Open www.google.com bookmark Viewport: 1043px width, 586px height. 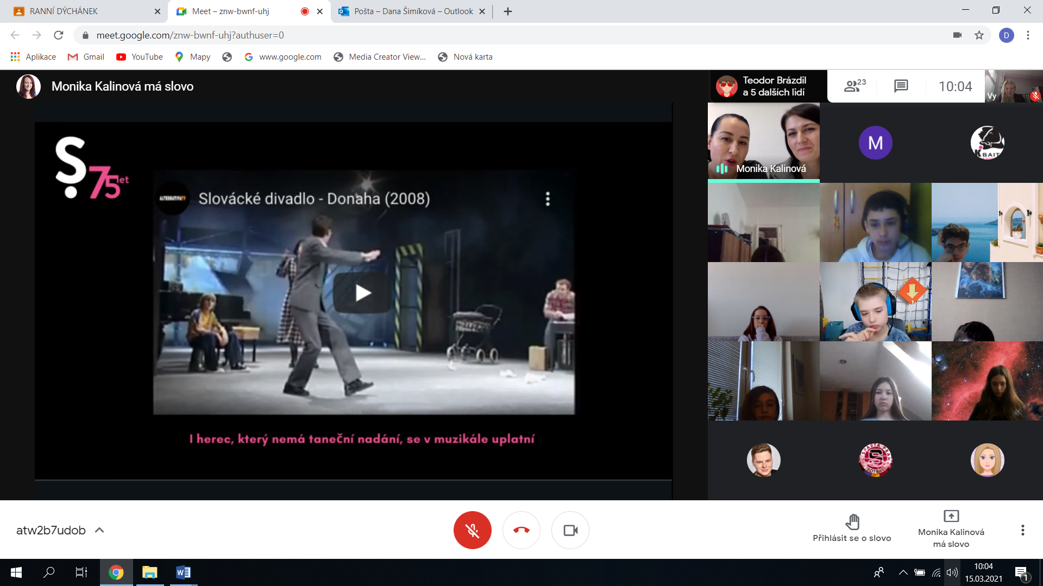pos(283,57)
